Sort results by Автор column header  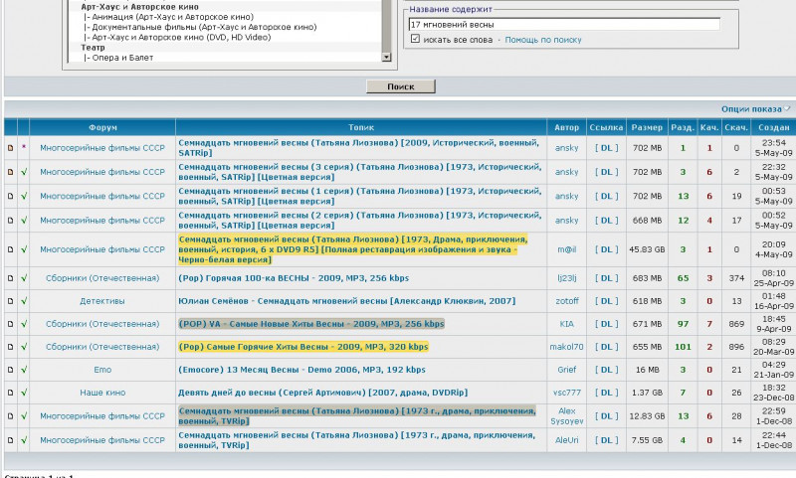[x=566, y=127]
